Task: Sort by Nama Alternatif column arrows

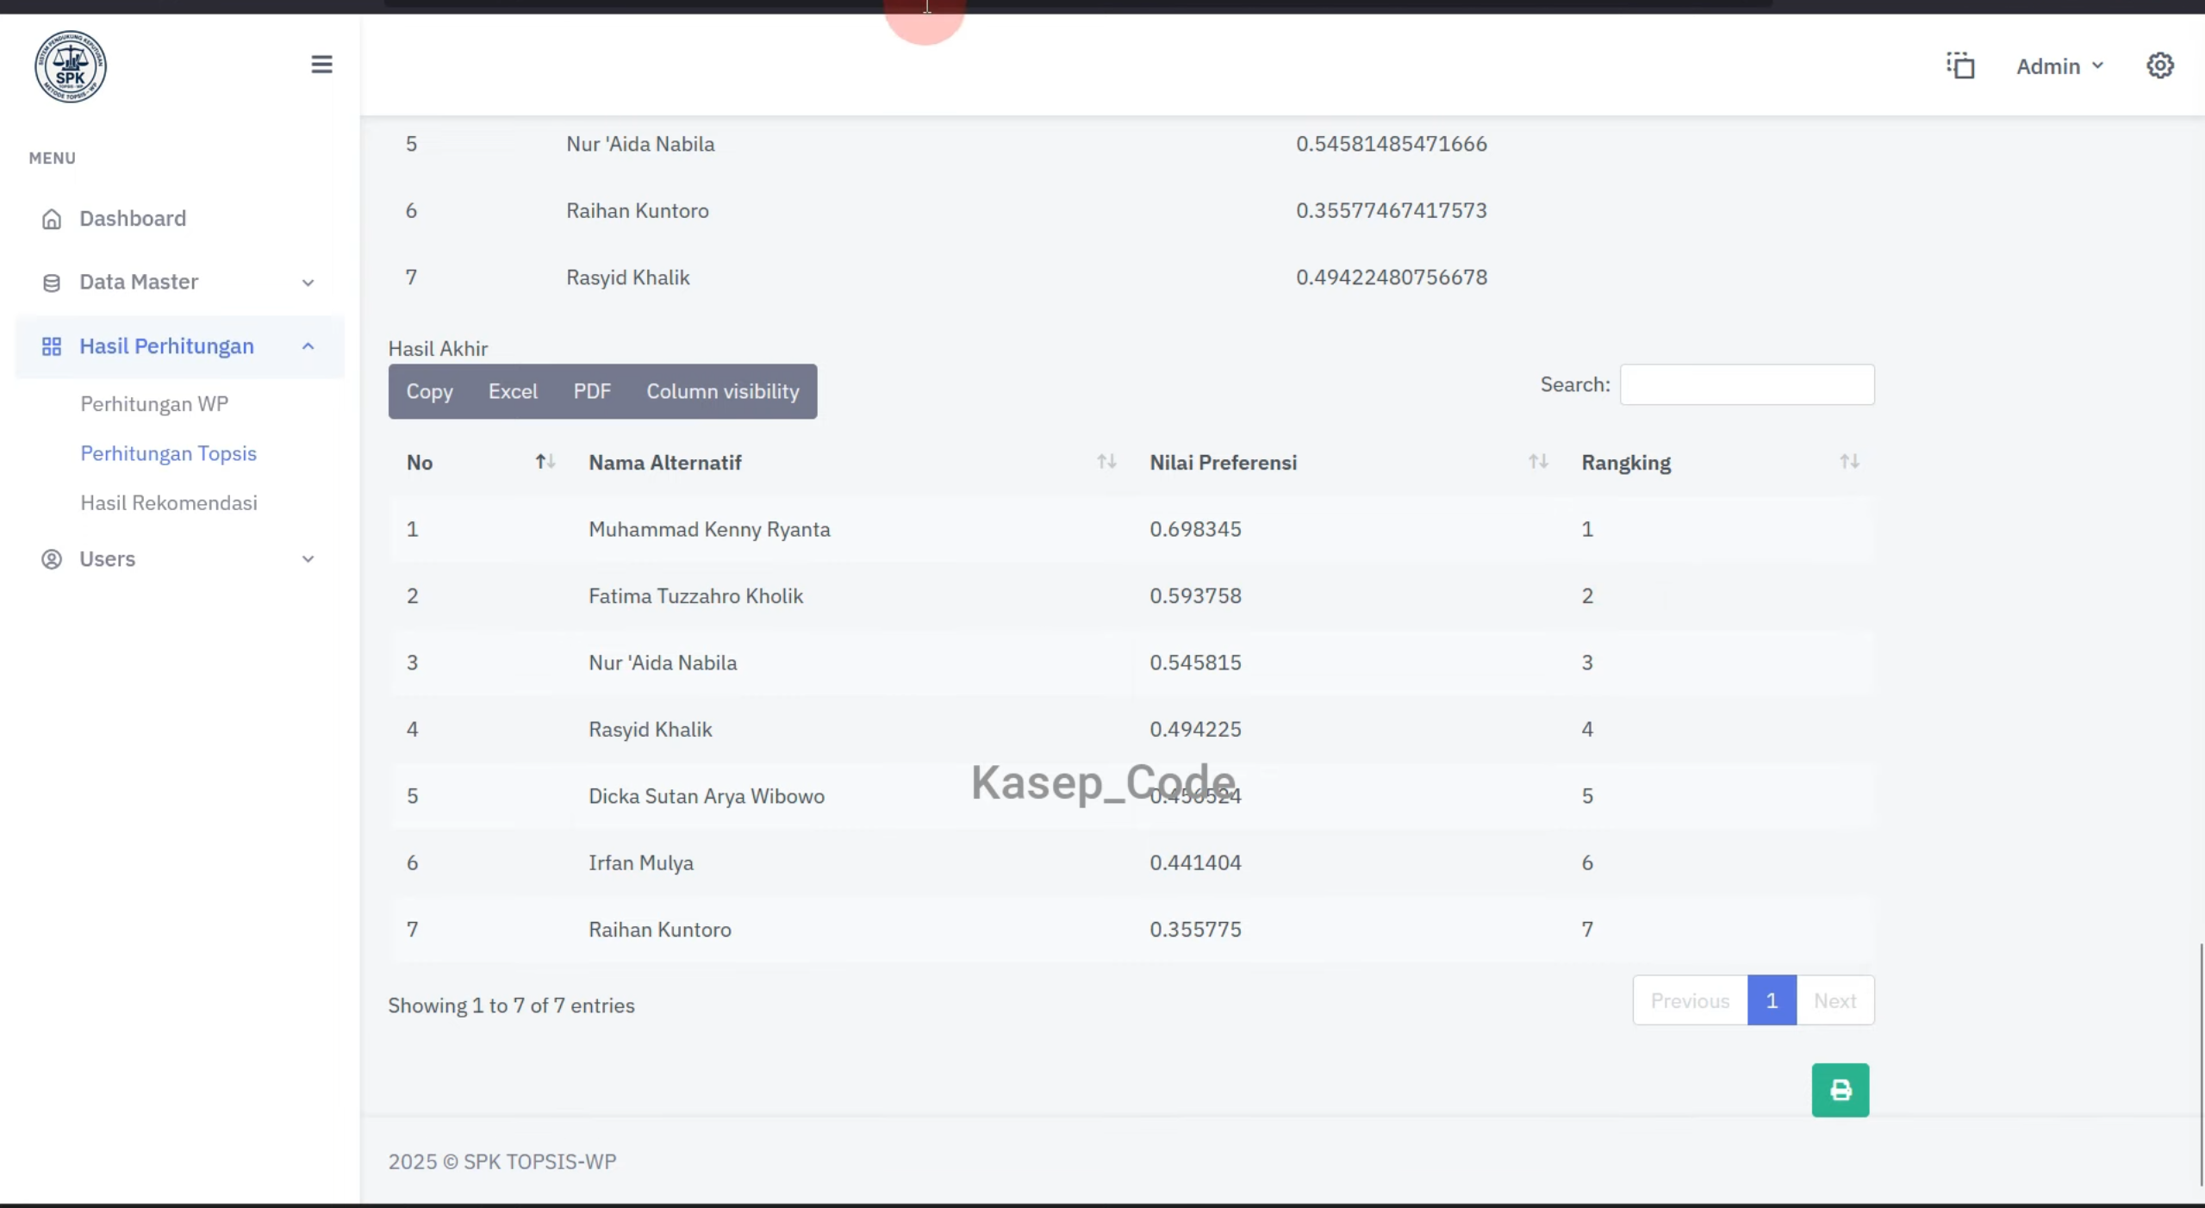Action: [1106, 462]
